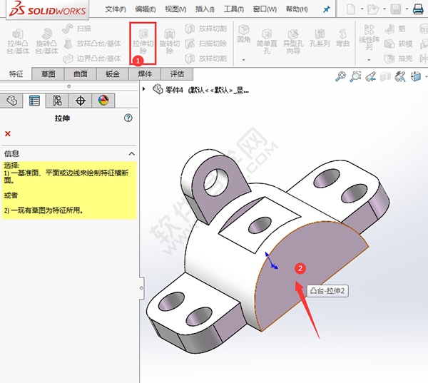Switch to the 特征 ribbon tab
Screen dimensions: 428x383
16,74
